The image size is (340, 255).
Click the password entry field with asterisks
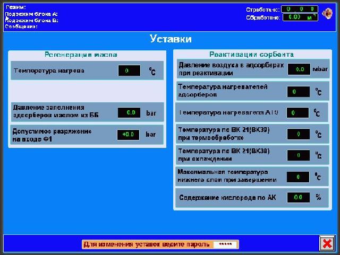click(x=225, y=244)
